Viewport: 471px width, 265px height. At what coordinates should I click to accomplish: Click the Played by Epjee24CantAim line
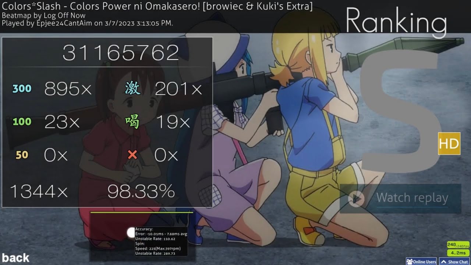tap(88, 23)
